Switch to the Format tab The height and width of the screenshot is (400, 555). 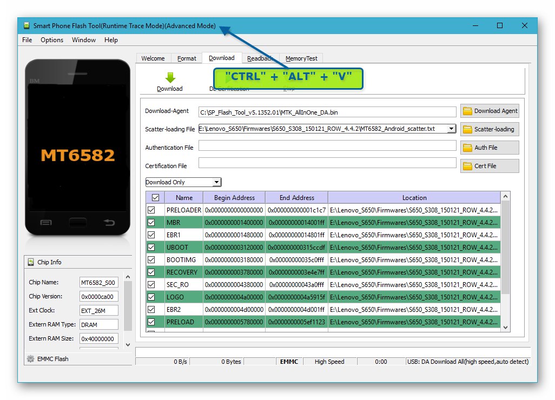(187, 58)
